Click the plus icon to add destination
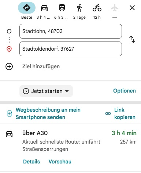The width and height of the screenshot is (141, 173). [x=9, y=66]
